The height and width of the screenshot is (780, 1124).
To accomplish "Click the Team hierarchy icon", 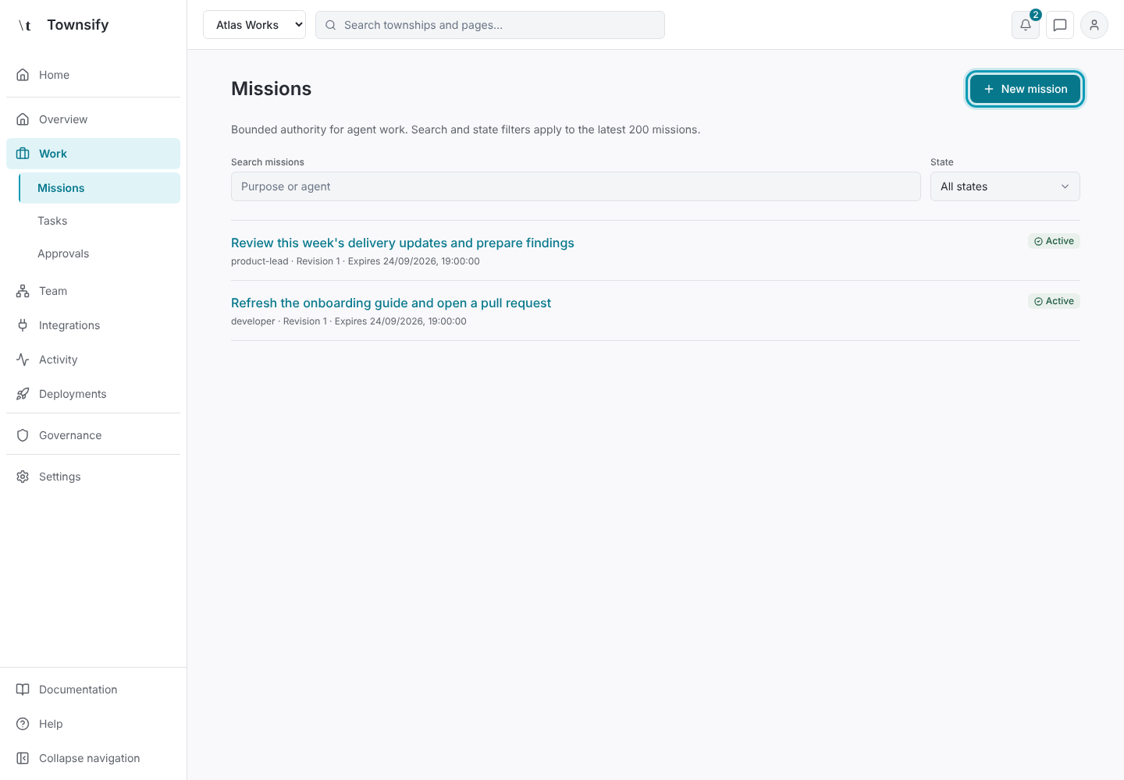I will point(23,291).
